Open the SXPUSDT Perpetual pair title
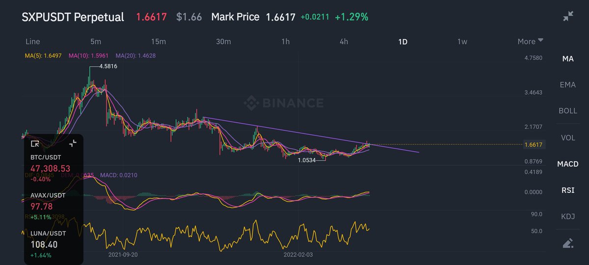Screen dimensions: 589x265 click(x=73, y=17)
